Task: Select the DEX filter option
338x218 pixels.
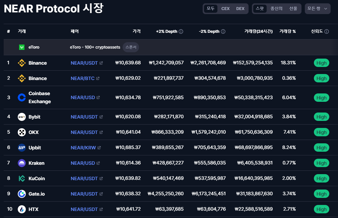Action: (x=240, y=9)
